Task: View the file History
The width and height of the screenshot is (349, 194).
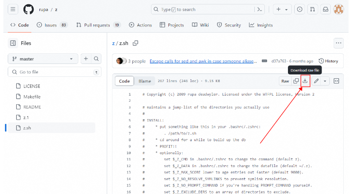Action: 328,61
